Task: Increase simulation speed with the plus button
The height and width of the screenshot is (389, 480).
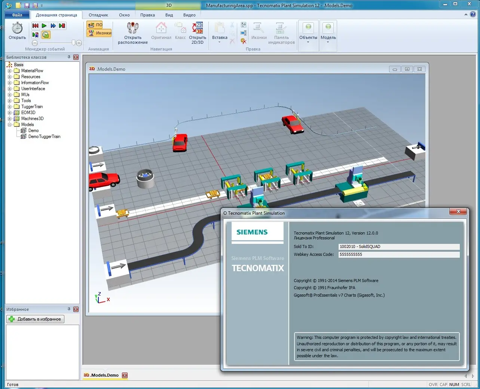Action: click(79, 43)
